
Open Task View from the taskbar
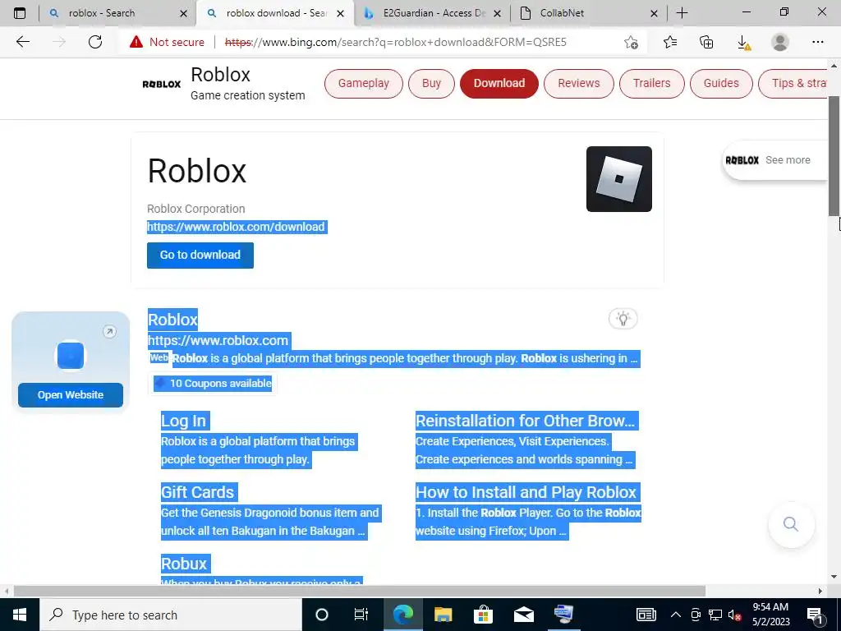coord(361,615)
